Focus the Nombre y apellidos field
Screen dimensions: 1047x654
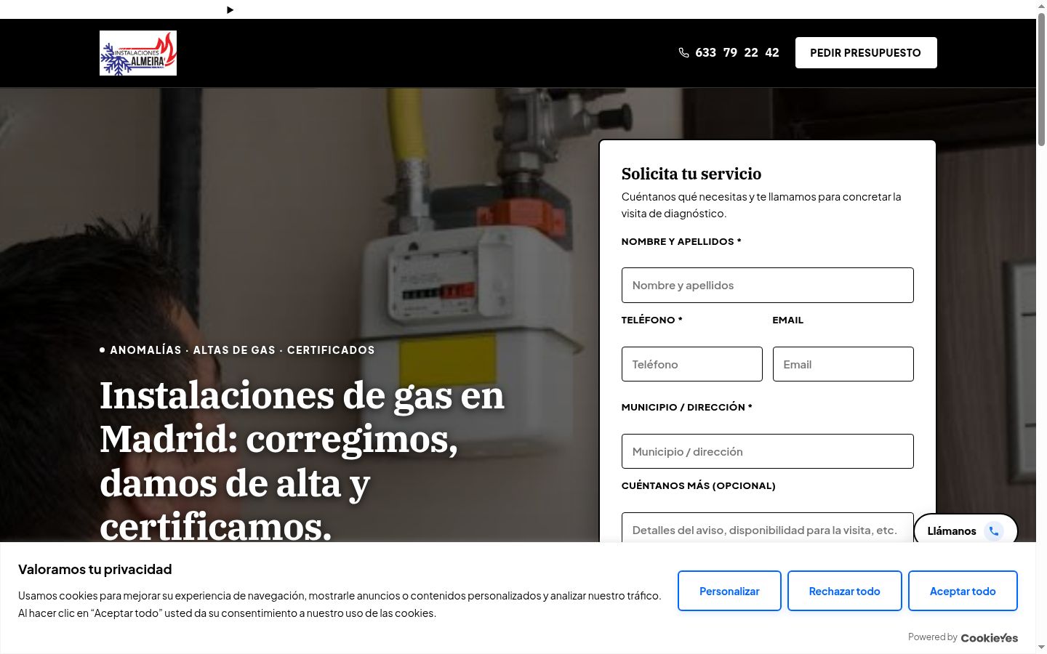pos(767,285)
